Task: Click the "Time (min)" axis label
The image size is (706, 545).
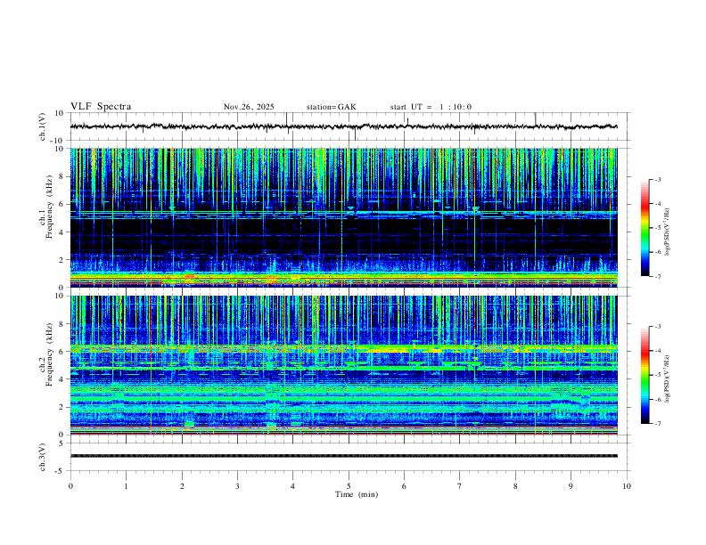Action: tap(357, 494)
